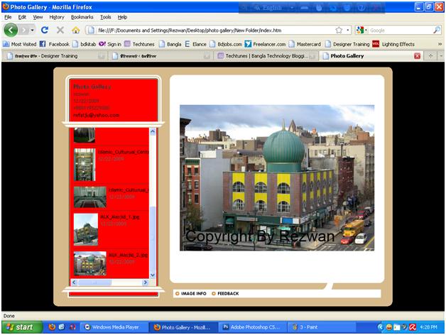Click the gallery vertical scrollbar thumb

click(x=153, y=238)
